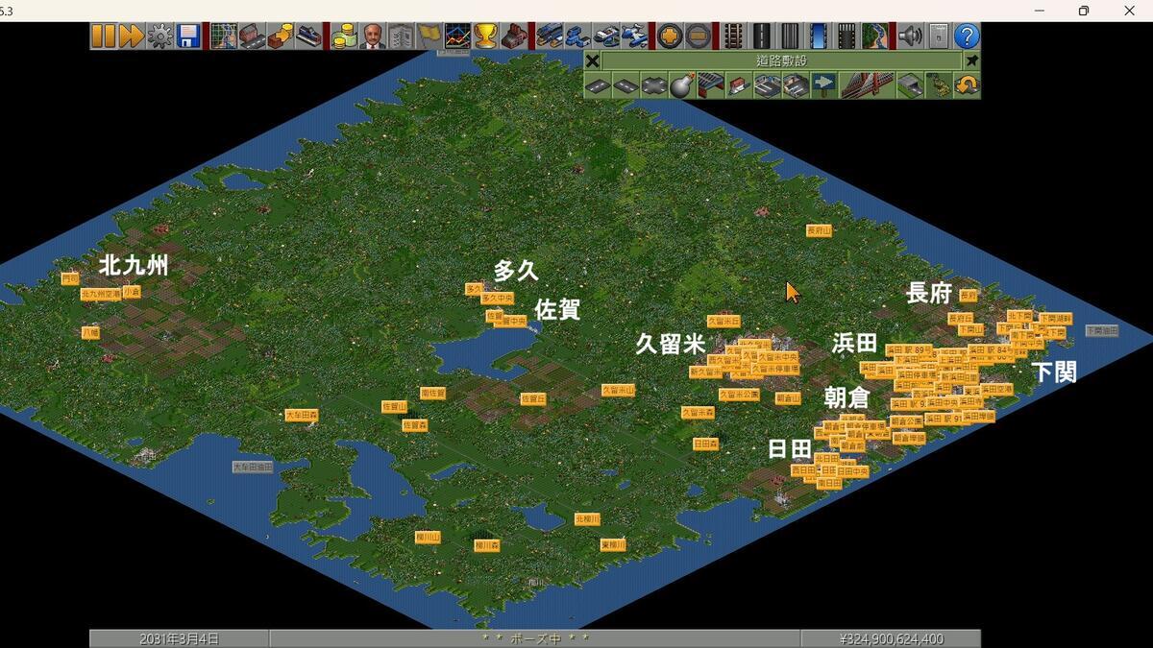Click the 日田森 station sign

(x=706, y=444)
